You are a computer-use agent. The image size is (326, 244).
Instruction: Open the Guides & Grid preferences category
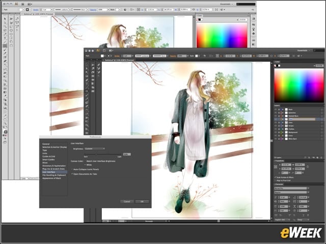click(x=49, y=156)
